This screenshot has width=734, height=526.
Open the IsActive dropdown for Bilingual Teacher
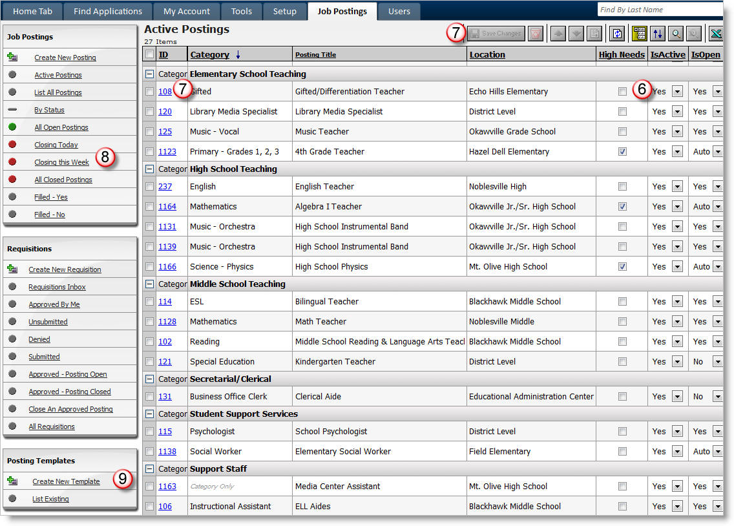pyautogui.click(x=677, y=301)
